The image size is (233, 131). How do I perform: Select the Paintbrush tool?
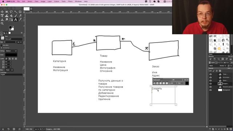pos(16,16)
